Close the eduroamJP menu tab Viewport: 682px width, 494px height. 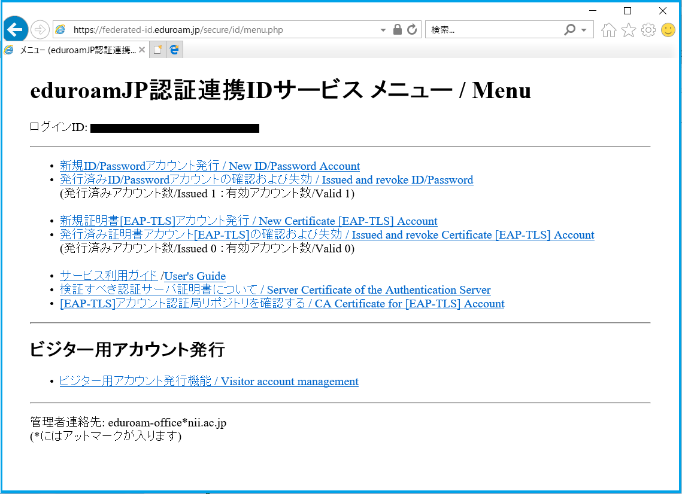click(142, 50)
